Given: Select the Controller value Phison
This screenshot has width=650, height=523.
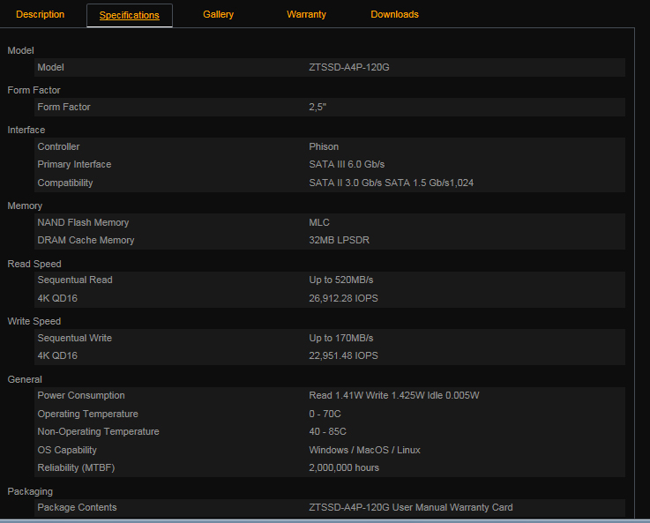Looking at the screenshot, I should click(324, 146).
